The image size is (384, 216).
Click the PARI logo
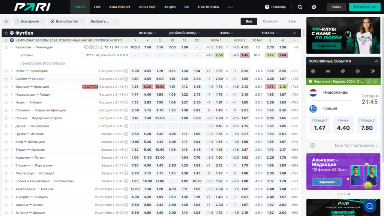click(32, 7)
